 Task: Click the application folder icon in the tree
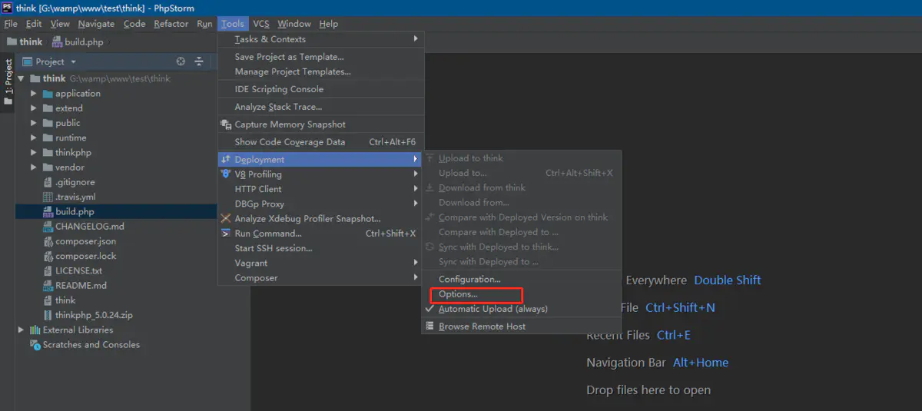tap(48, 94)
